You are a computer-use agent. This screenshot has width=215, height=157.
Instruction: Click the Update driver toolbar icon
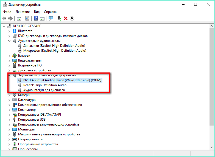59,18
